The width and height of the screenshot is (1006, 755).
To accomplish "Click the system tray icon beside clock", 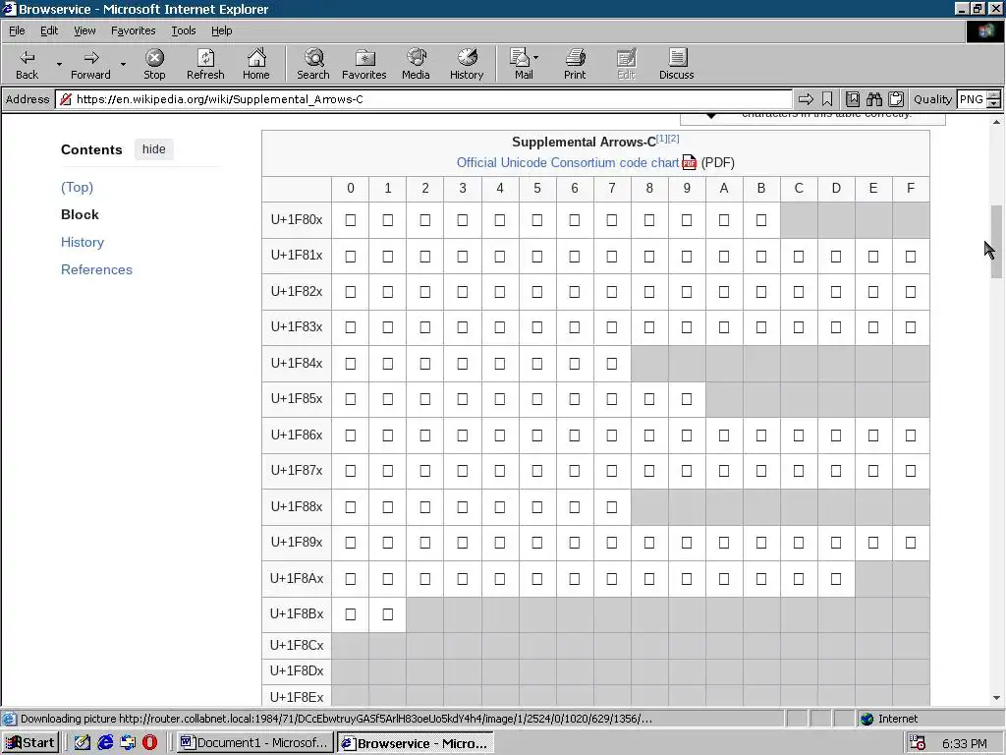I will 918,743.
